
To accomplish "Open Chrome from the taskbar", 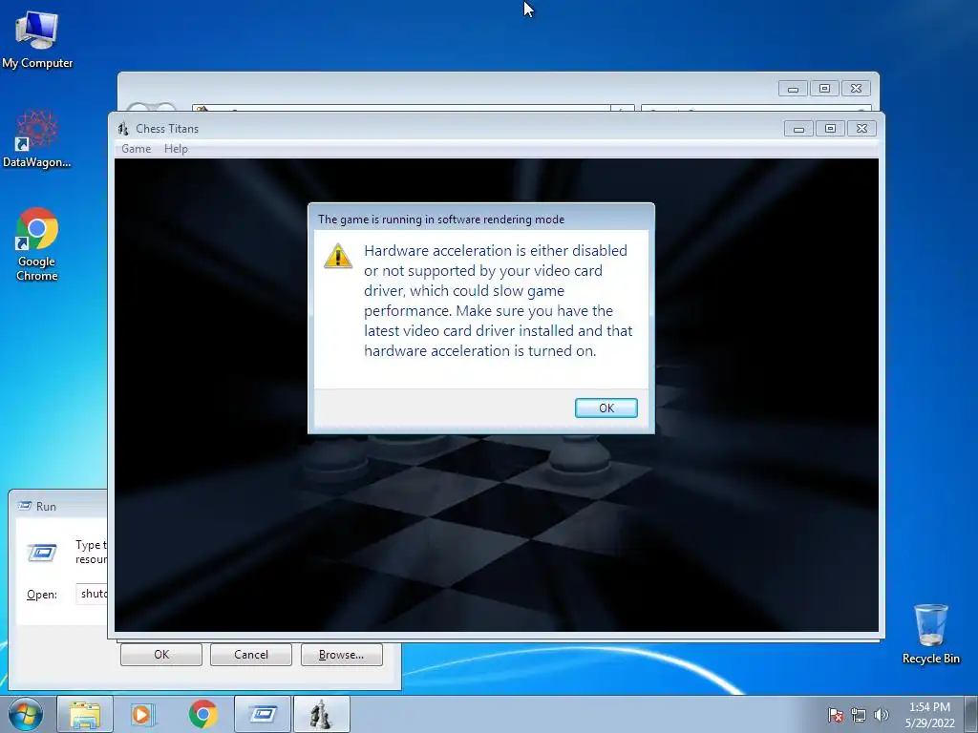I will click(202, 714).
